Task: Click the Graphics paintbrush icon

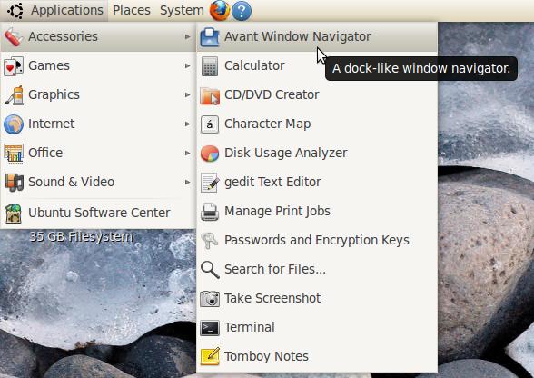Action: (x=14, y=94)
